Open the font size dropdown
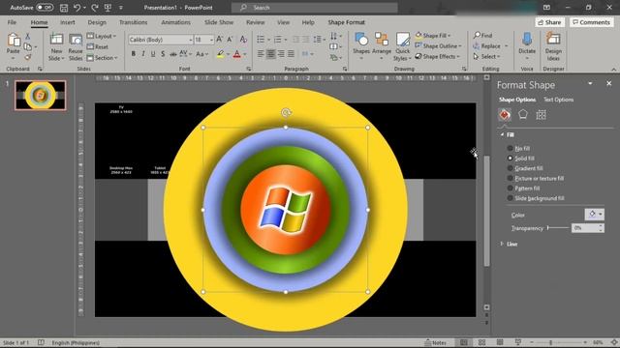 (x=211, y=40)
